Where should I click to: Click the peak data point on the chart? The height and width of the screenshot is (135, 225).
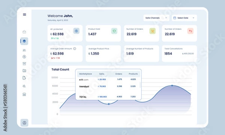tap(172, 85)
